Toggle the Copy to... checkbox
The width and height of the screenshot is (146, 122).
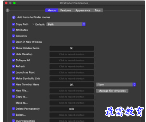tap(14, 97)
